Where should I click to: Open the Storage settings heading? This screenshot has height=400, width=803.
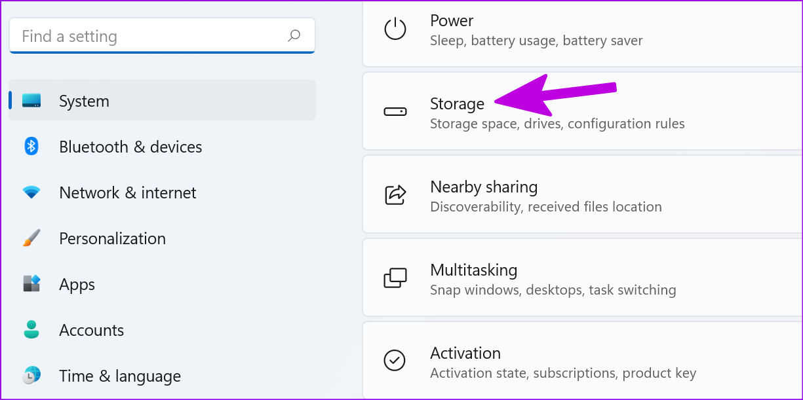457,103
